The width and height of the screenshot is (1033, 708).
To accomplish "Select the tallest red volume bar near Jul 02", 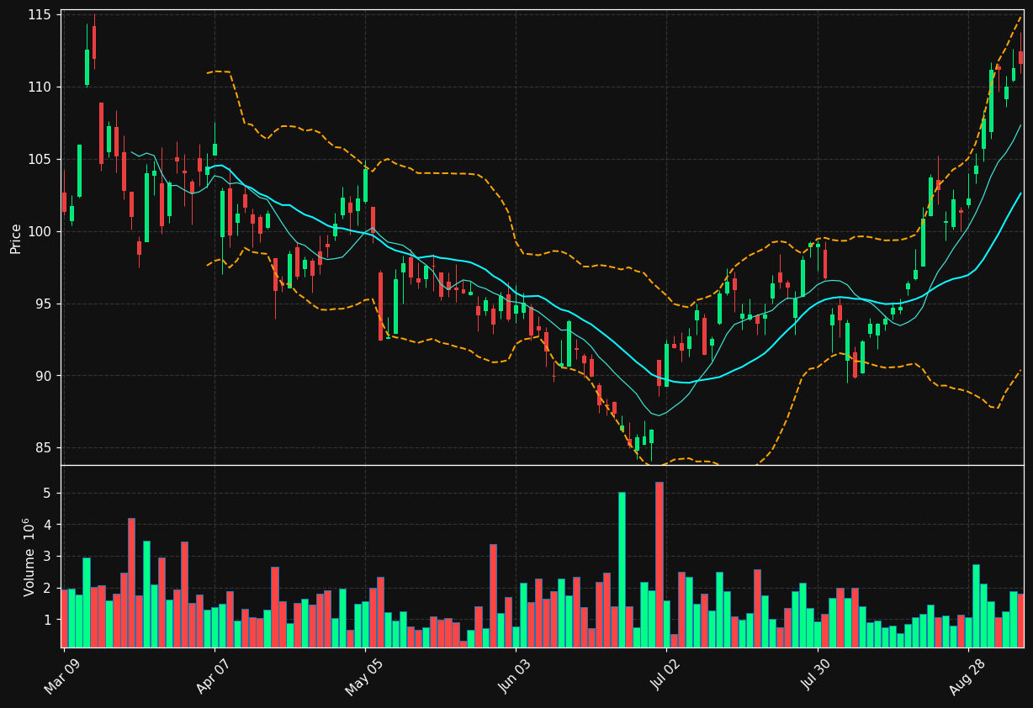I will click(660, 564).
